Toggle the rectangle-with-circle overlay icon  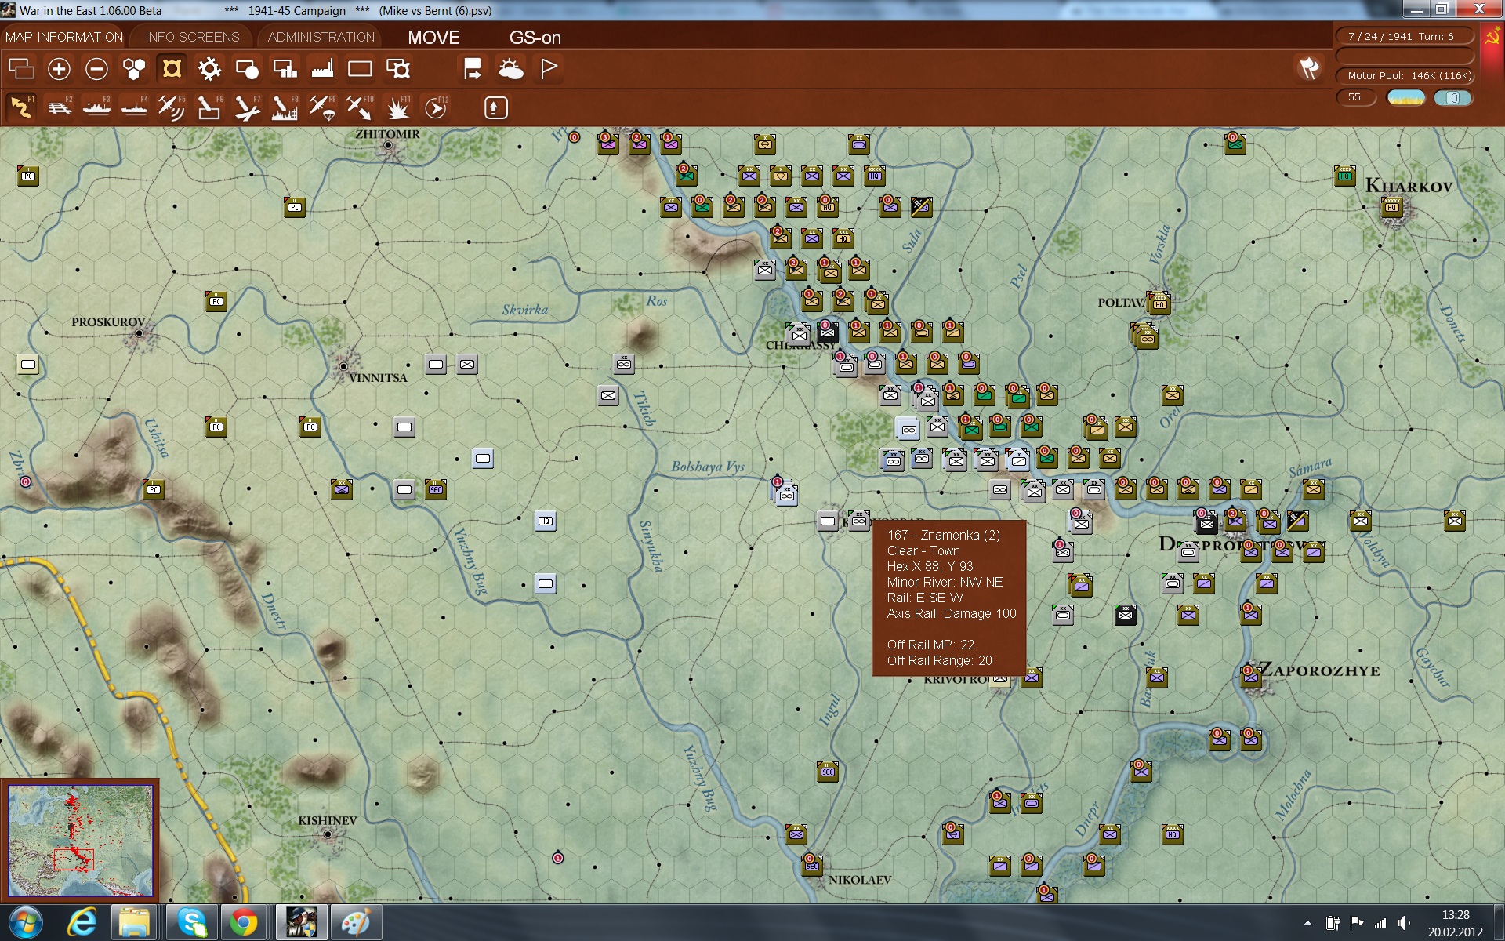[247, 69]
